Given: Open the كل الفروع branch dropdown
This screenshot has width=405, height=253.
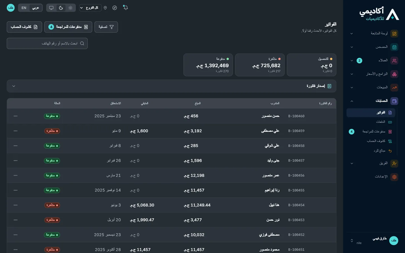Looking at the screenshot, I should tap(90, 8).
